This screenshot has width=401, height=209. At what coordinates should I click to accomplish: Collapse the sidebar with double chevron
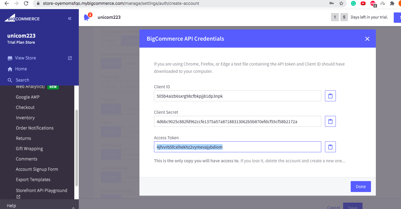pyautogui.click(x=70, y=19)
